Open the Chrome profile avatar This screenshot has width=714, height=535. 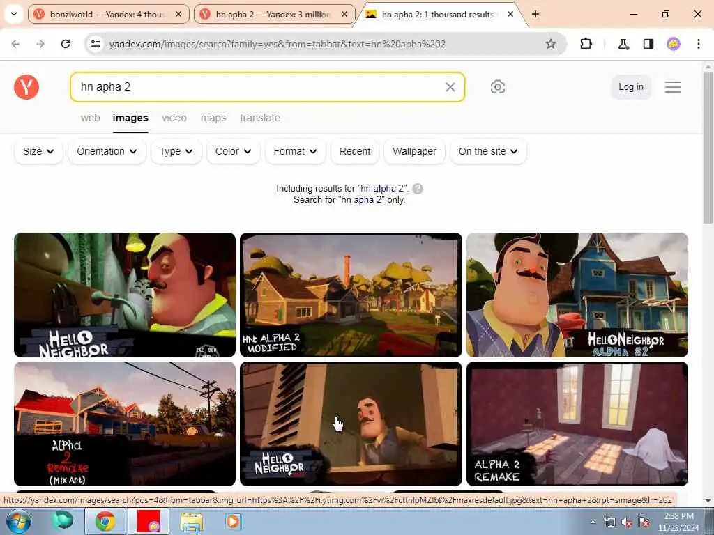click(674, 44)
